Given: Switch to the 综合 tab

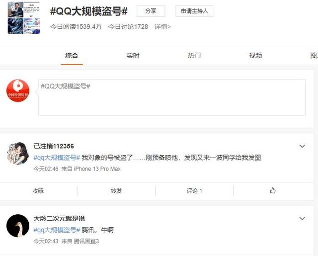Looking at the screenshot, I should 72,55.
